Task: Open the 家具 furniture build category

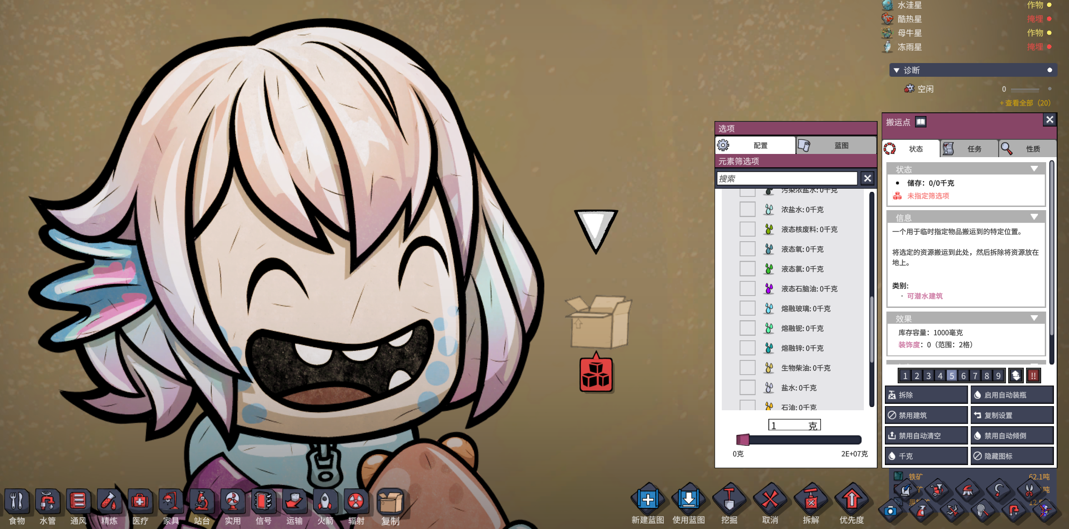Action: pos(171,507)
